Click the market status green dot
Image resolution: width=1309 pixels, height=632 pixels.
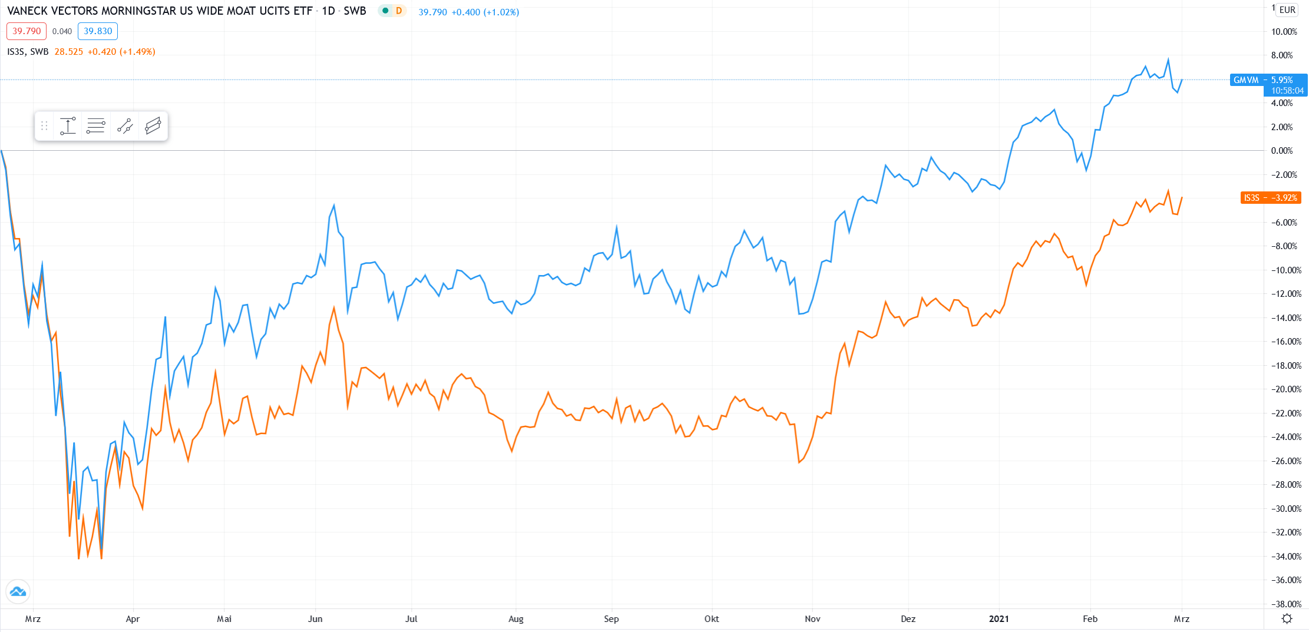385,11
